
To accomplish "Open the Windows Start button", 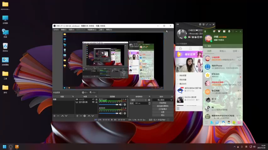I will pyautogui.click(x=5, y=147).
